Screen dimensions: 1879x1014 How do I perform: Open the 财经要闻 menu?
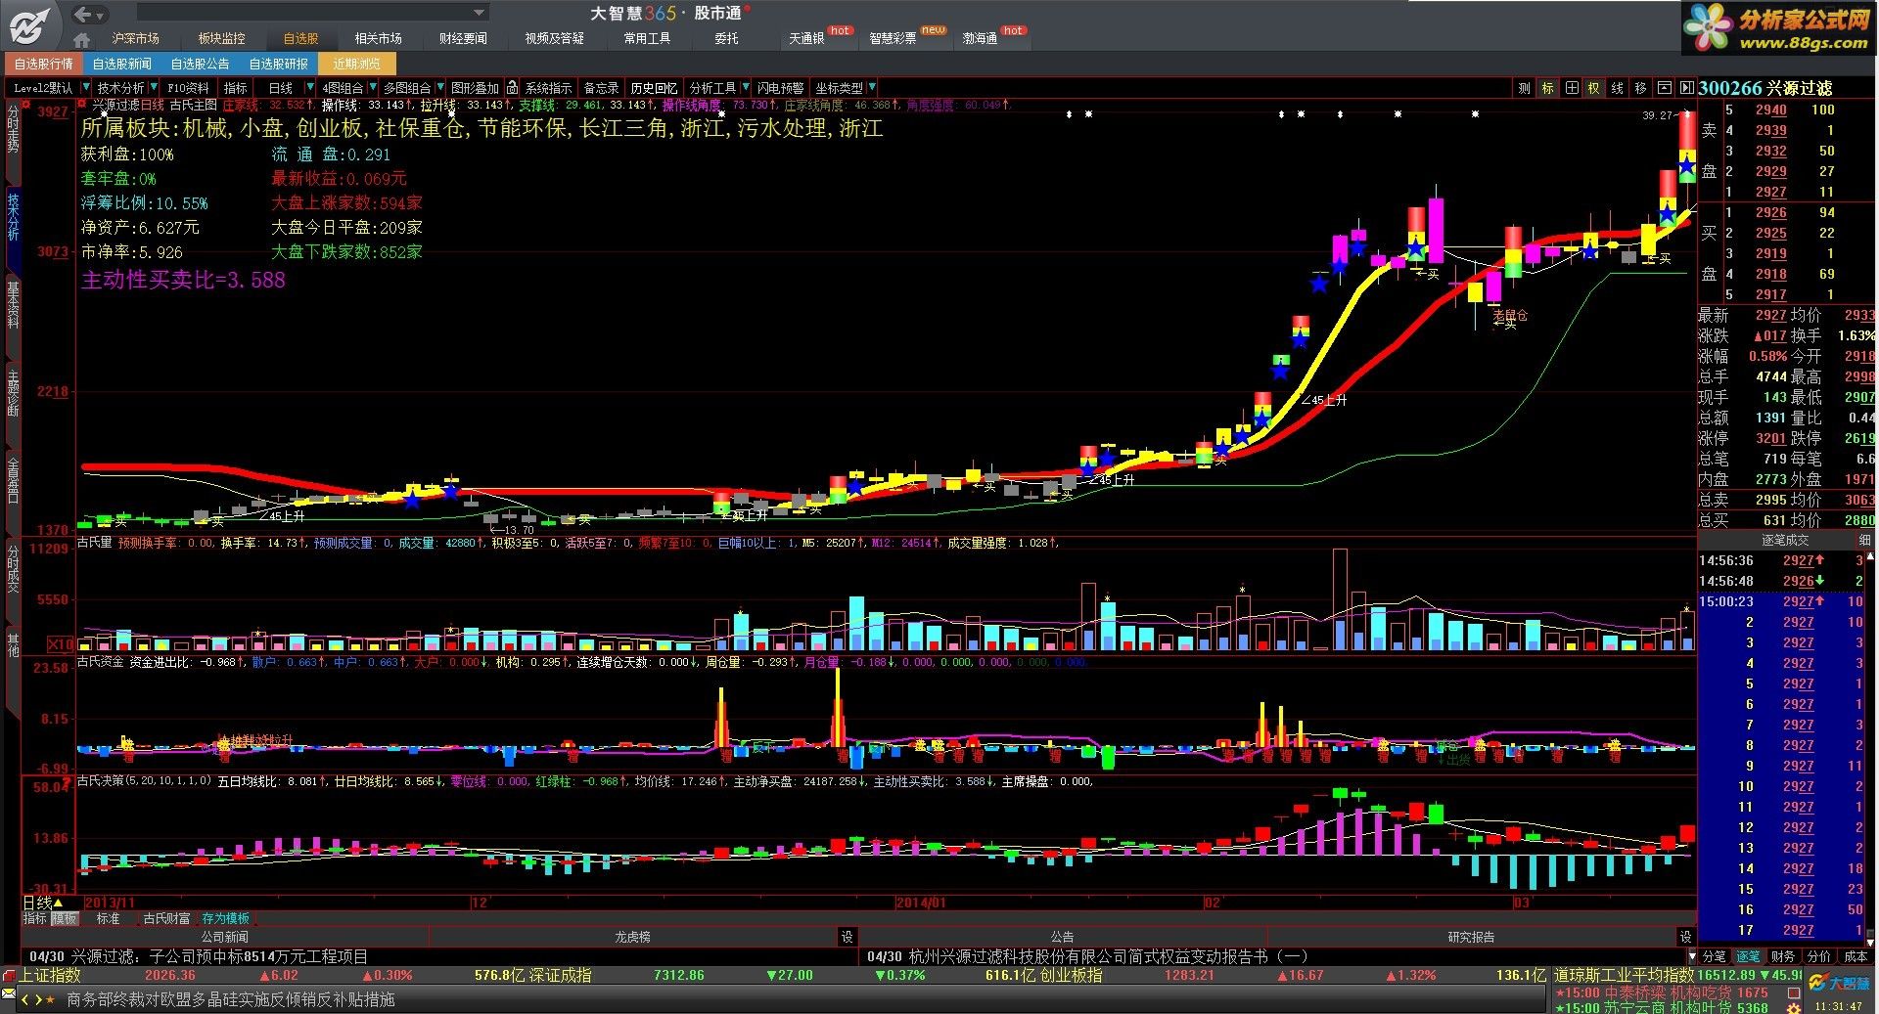tap(463, 39)
